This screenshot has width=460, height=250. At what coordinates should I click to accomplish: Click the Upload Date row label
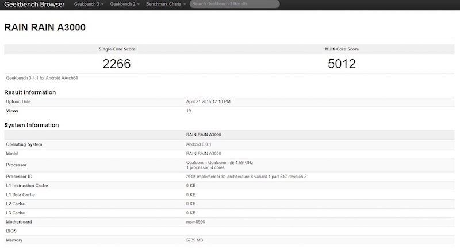point(18,101)
